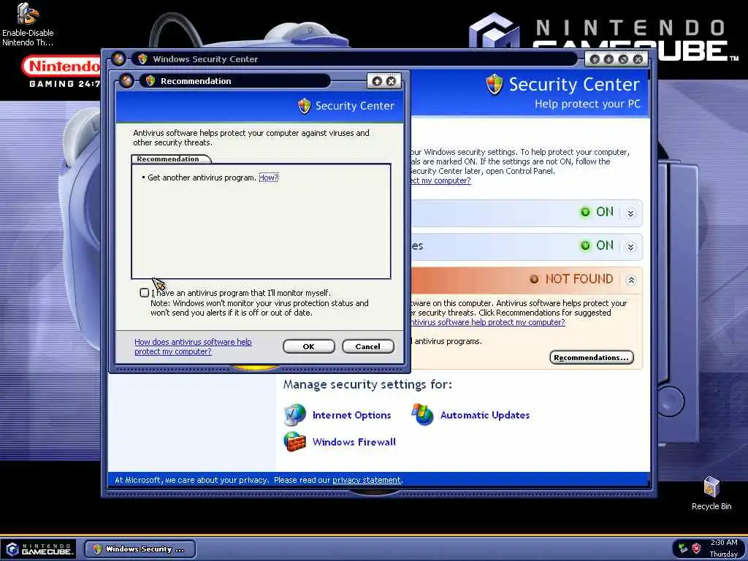Check 'I have an antivirus program' checkbox
Screen dimensions: 748x561
tap(144, 292)
